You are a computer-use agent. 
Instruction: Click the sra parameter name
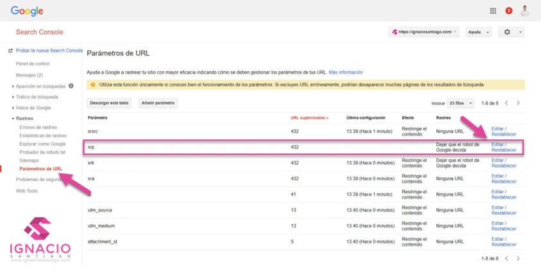(x=90, y=179)
